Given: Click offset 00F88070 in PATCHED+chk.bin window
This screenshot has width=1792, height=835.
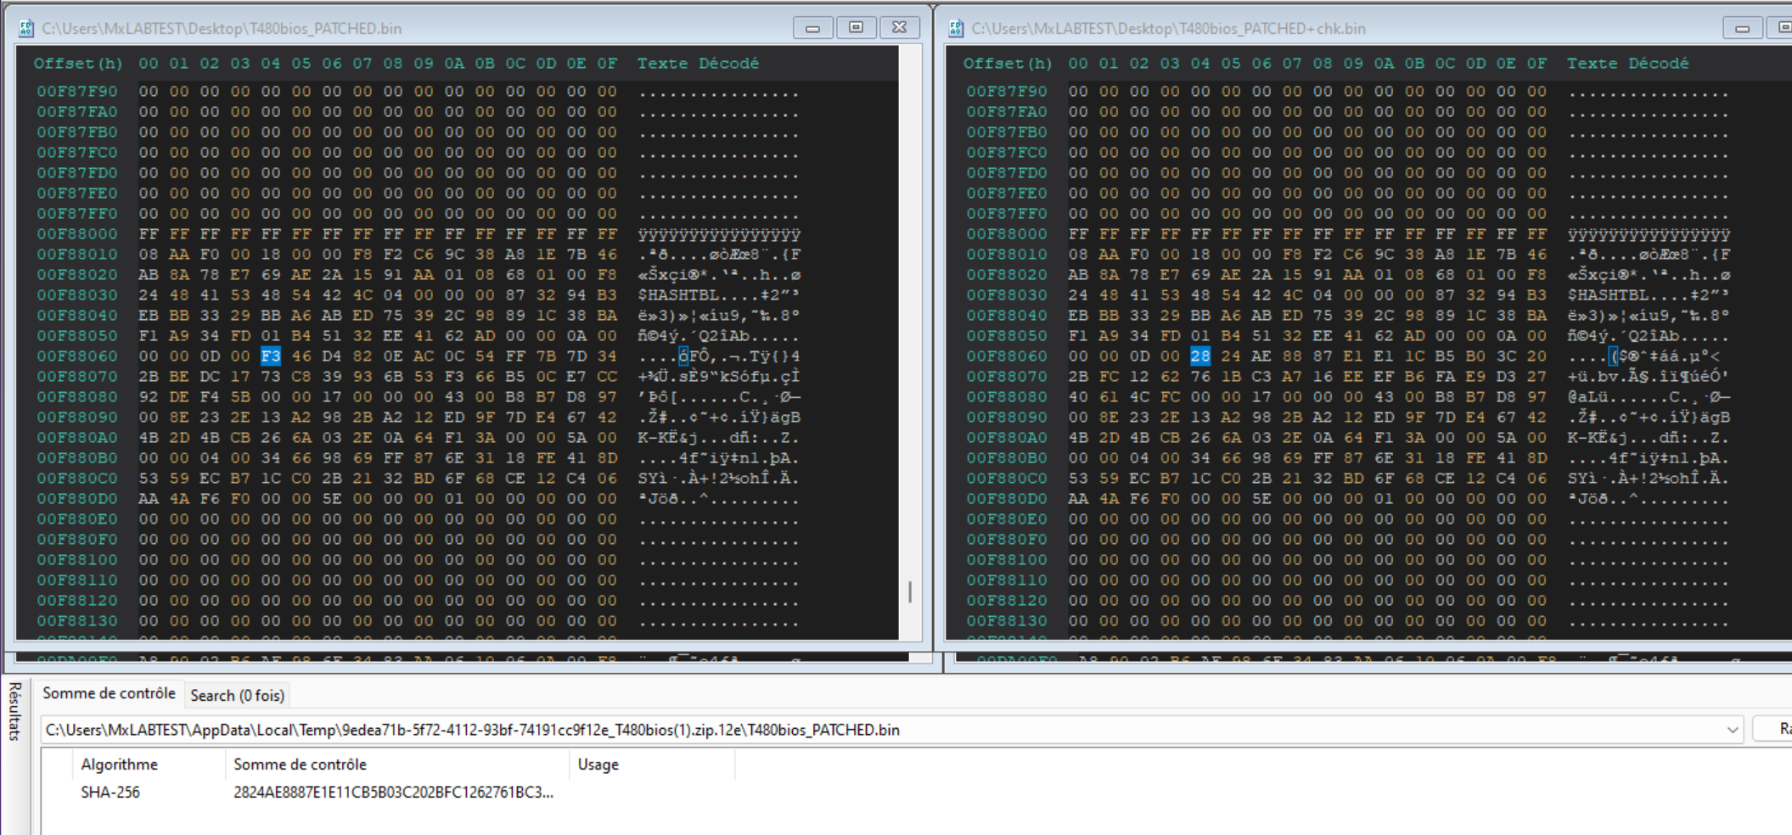Looking at the screenshot, I should [1007, 377].
